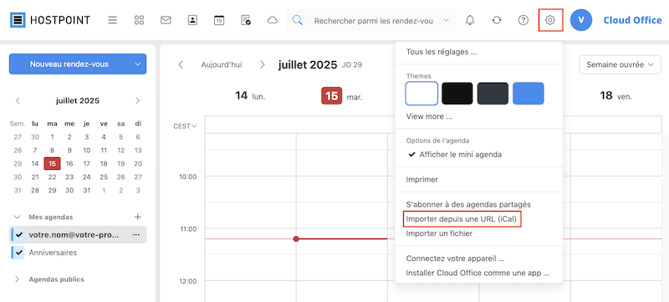Select week number 29 in mini calendar
Viewport: 669px width, 302px height.
click(x=18, y=163)
